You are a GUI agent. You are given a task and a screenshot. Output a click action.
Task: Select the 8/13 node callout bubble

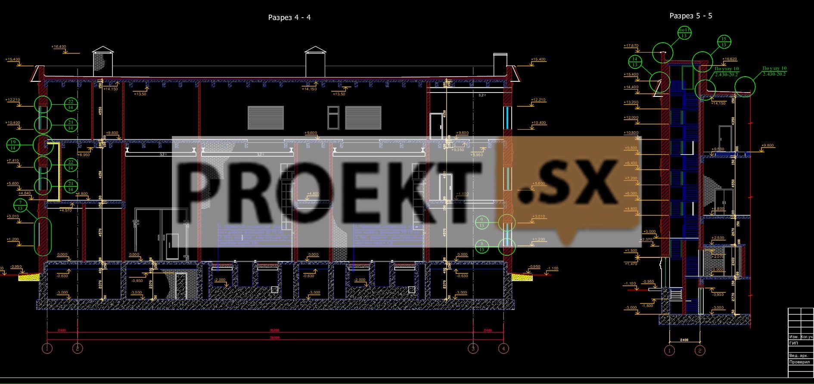482,247
